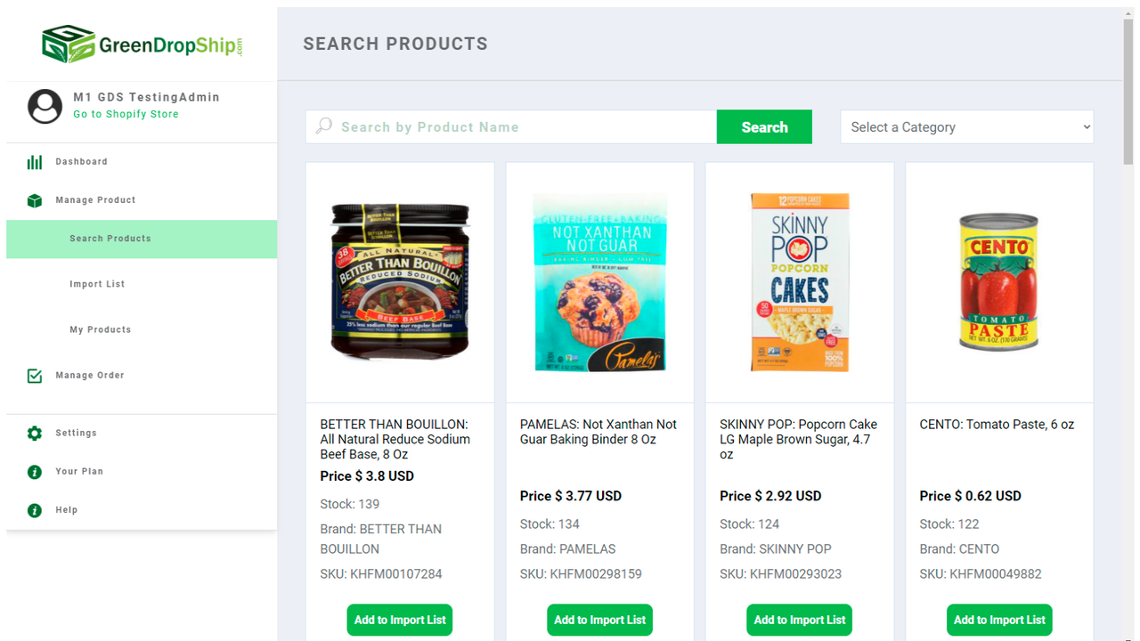Click the green Search button
Screen dimensions: 1140x641
click(x=763, y=126)
